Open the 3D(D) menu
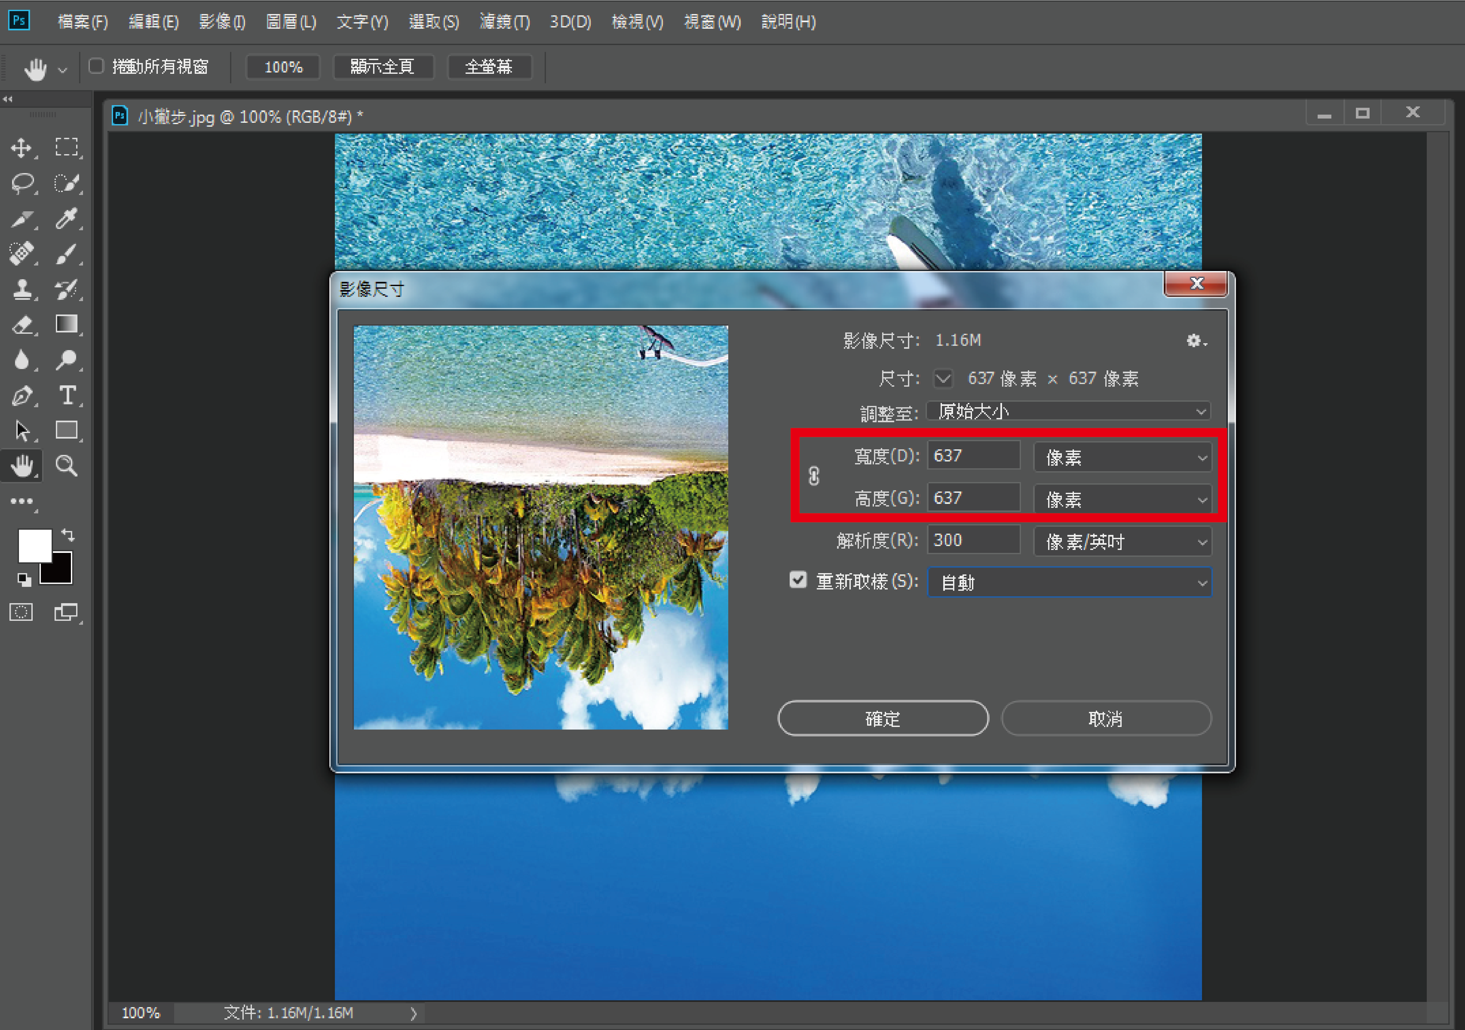Image resolution: width=1465 pixels, height=1030 pixels. click(x=570, y=22)
